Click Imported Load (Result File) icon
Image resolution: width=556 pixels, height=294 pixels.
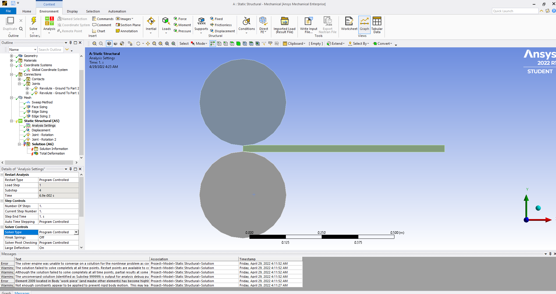[x=284, y=21]
